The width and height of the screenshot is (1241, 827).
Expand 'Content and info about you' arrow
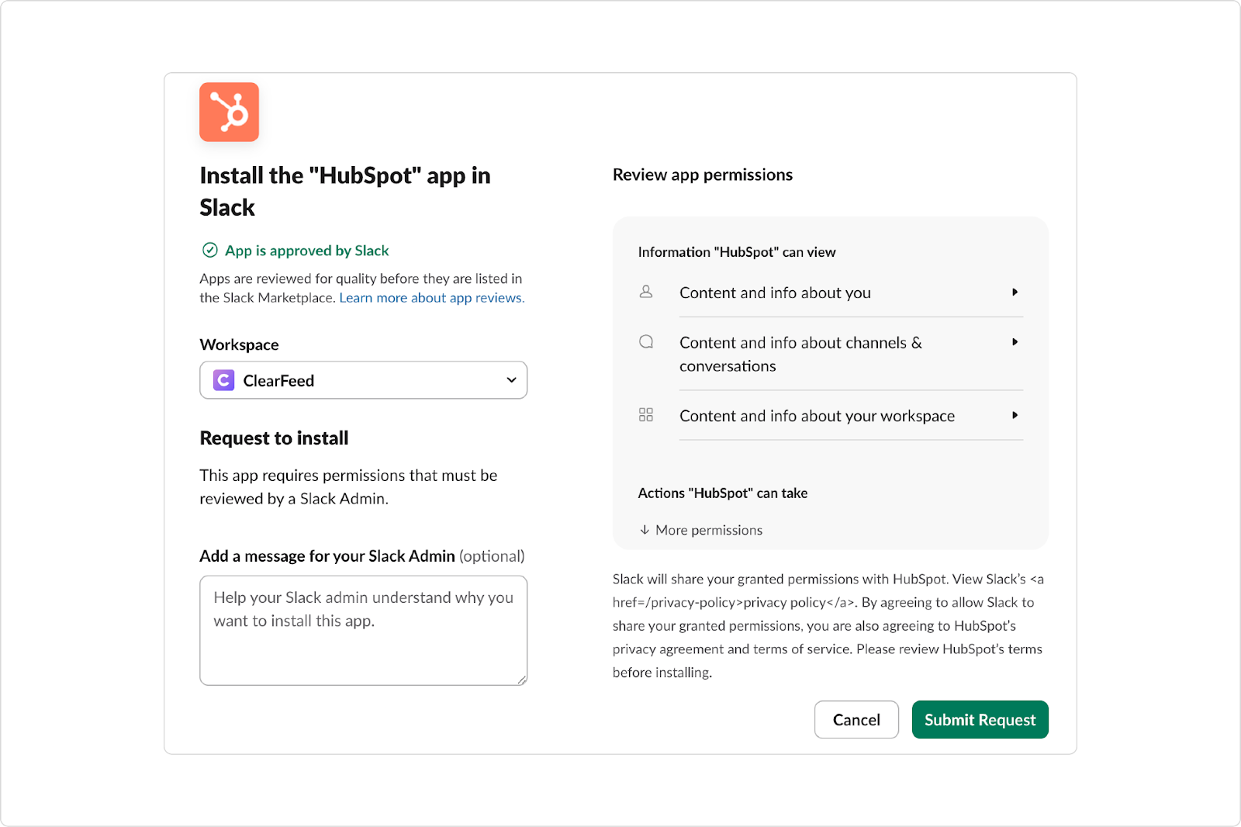[x=1015, y=292]
